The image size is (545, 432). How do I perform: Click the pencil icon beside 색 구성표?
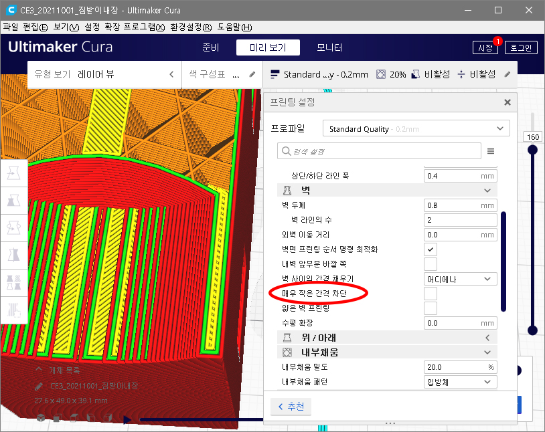(x=252, y=74)
